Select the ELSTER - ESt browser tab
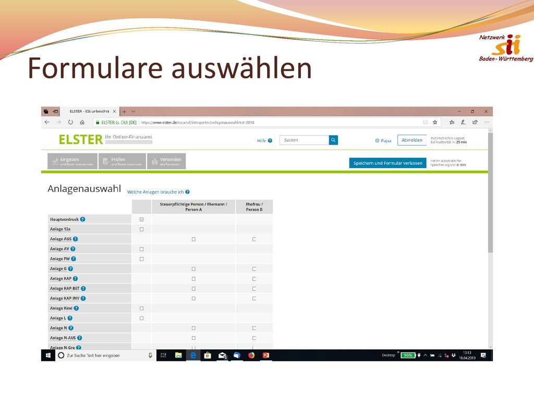 (x=89, y=112)
